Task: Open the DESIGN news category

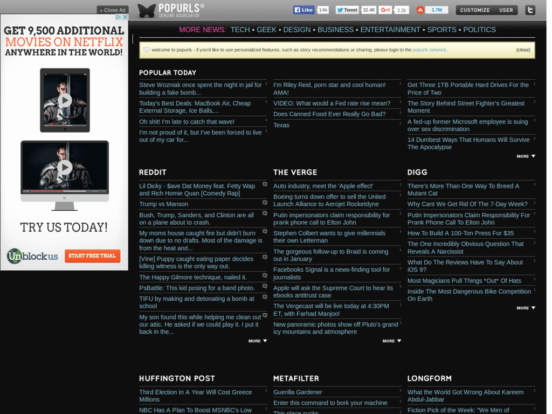Action: point(297,30)
